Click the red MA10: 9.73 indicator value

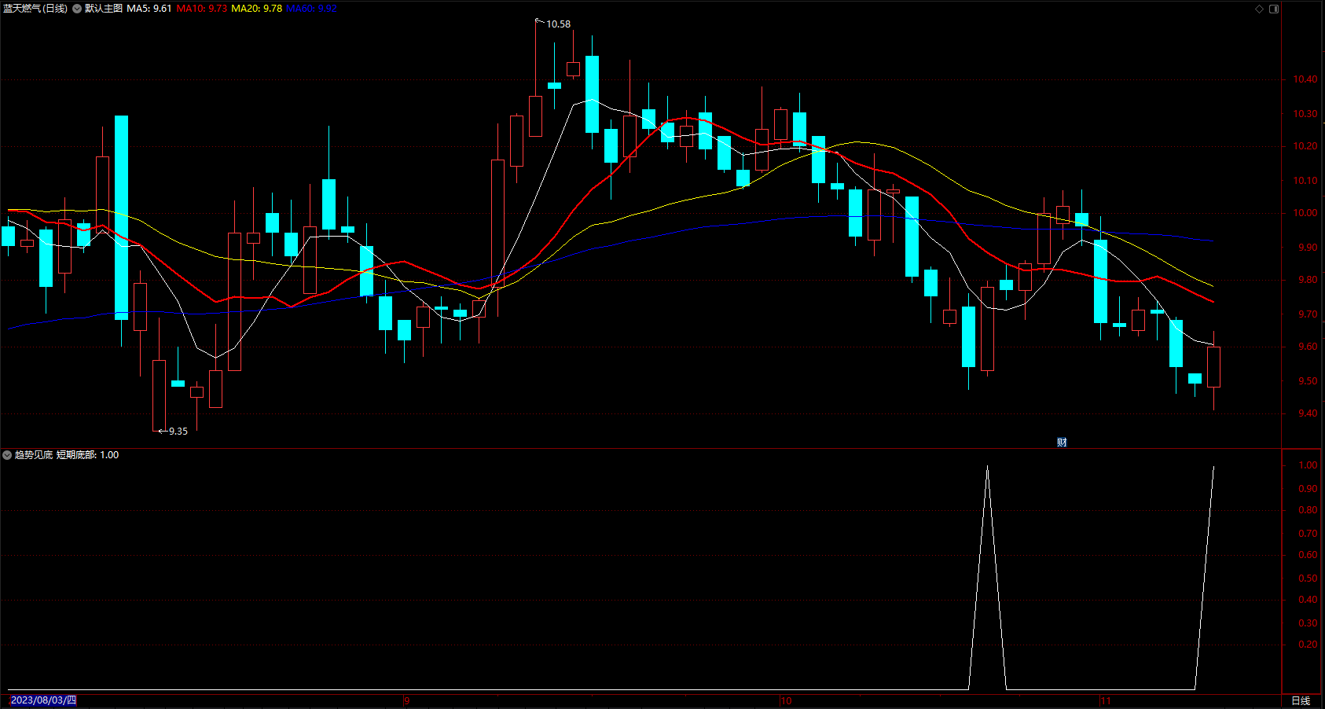[202, 9]
